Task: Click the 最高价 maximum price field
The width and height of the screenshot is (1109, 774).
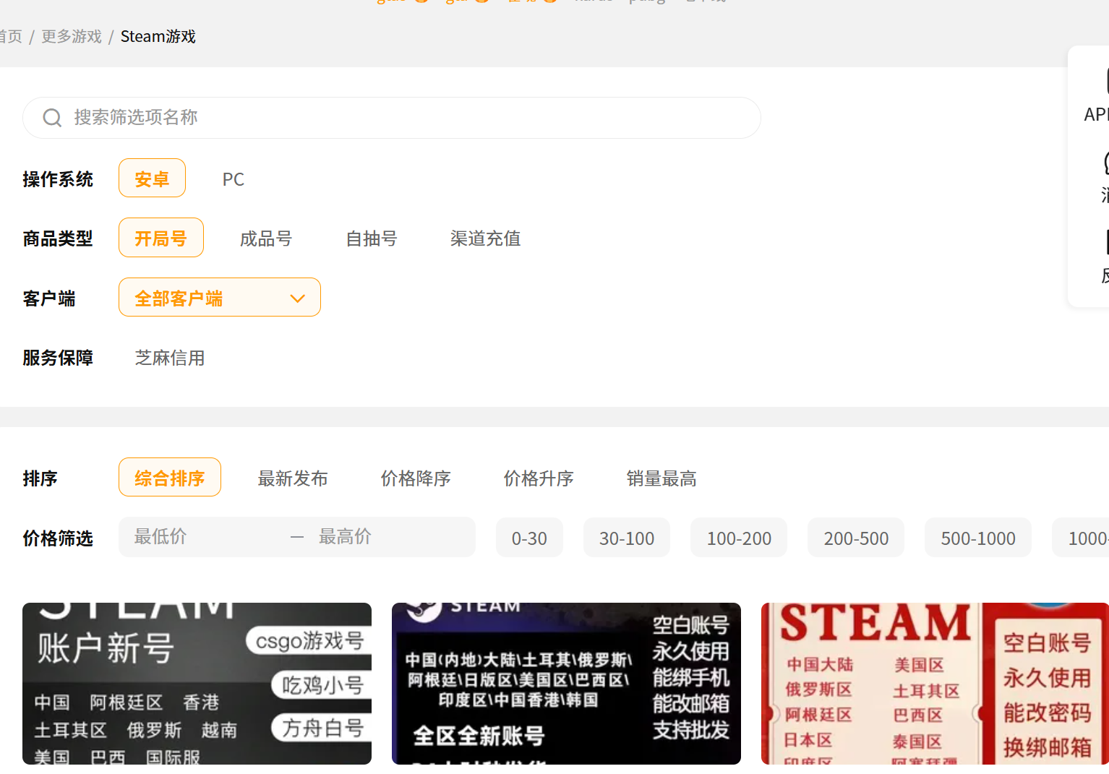Action: tap(390, 537)
